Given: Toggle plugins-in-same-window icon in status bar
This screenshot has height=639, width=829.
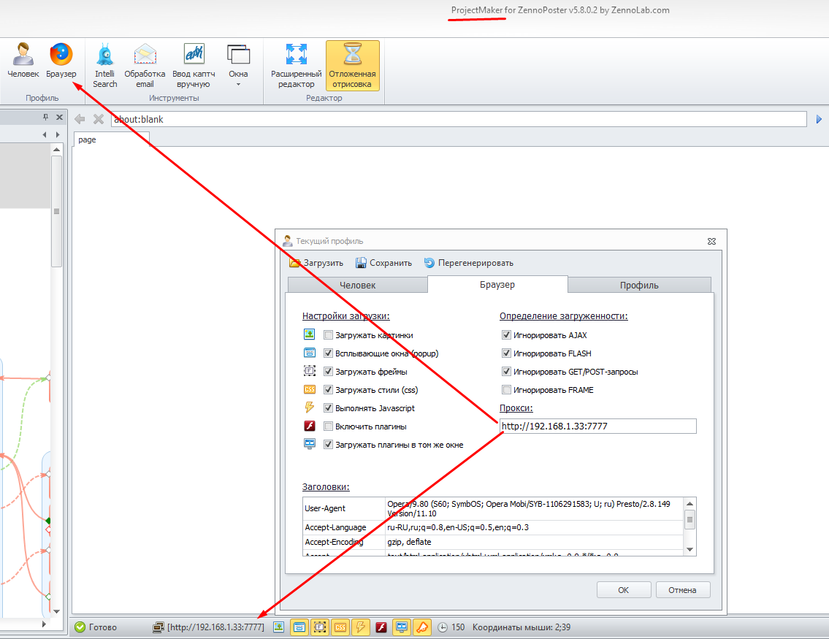Looking at the screenshot, I should coord(402,627).
